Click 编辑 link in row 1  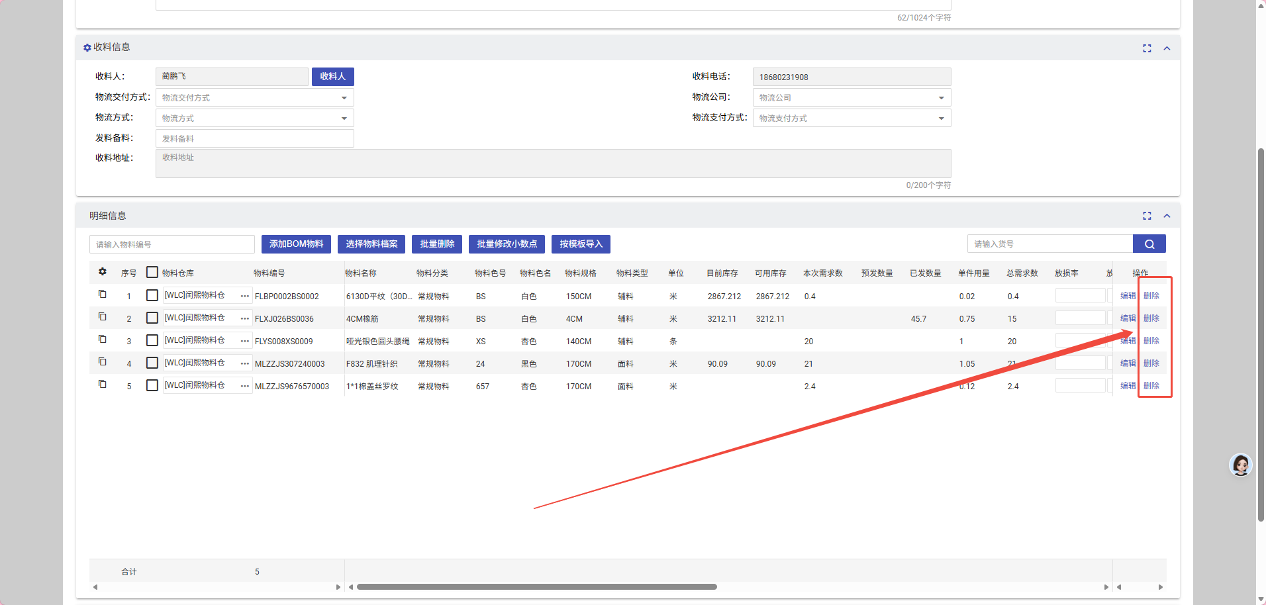pyautogui.click(x=1128, y=296)
